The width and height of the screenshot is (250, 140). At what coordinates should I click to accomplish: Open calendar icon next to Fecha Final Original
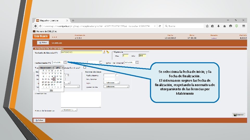(137, 62)
